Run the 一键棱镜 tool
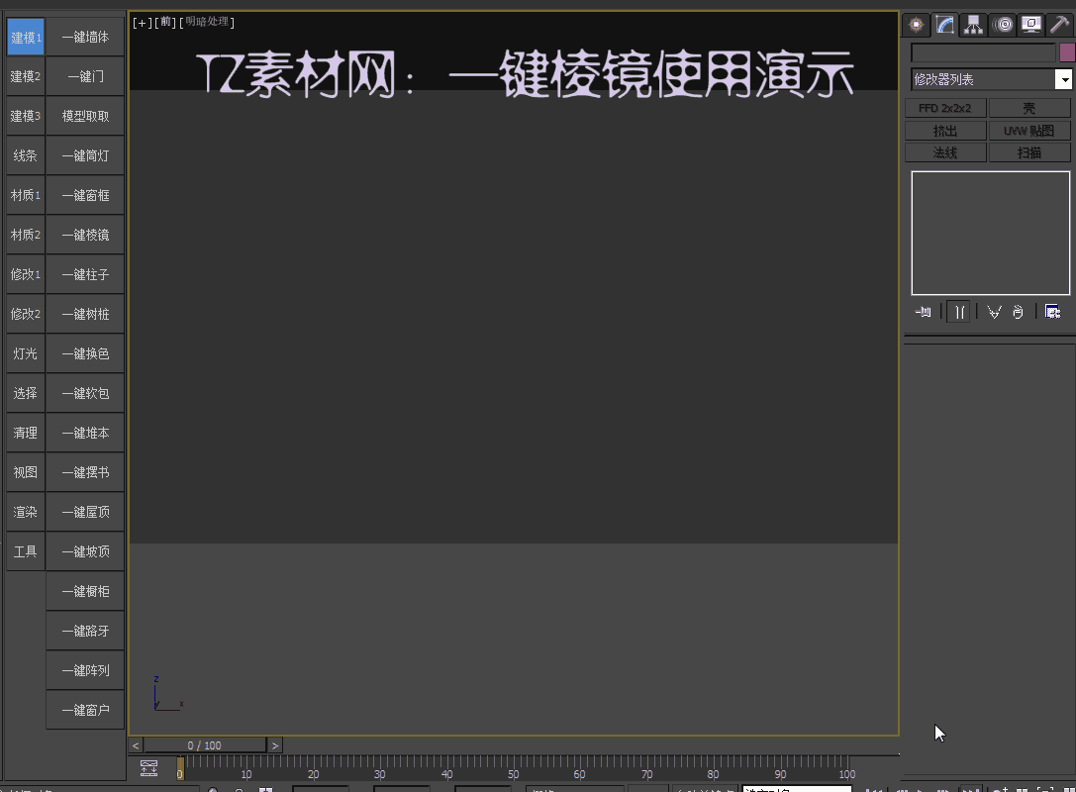Image resolution: width=1076 pixels, height=792 pixels. click(85, 235)
